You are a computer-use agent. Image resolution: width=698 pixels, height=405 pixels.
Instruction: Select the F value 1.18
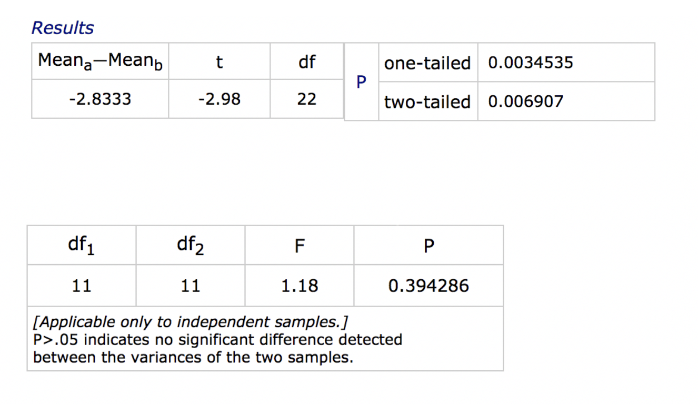coord(299,286)
